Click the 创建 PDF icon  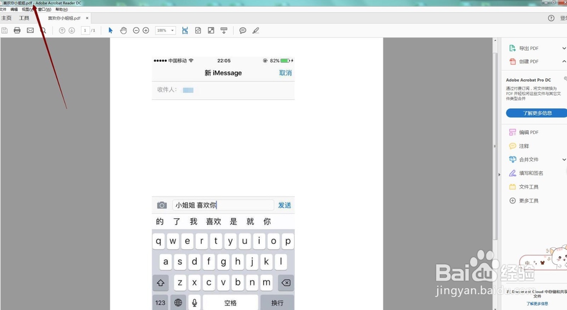point(513,61)
